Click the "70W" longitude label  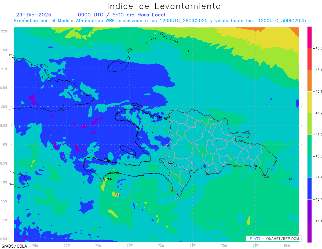pos(224,245)
